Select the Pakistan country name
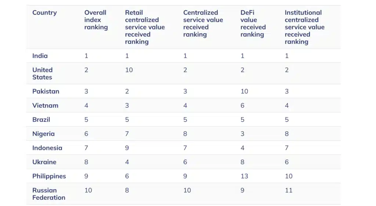376x206 pixels. coord(46,91)
